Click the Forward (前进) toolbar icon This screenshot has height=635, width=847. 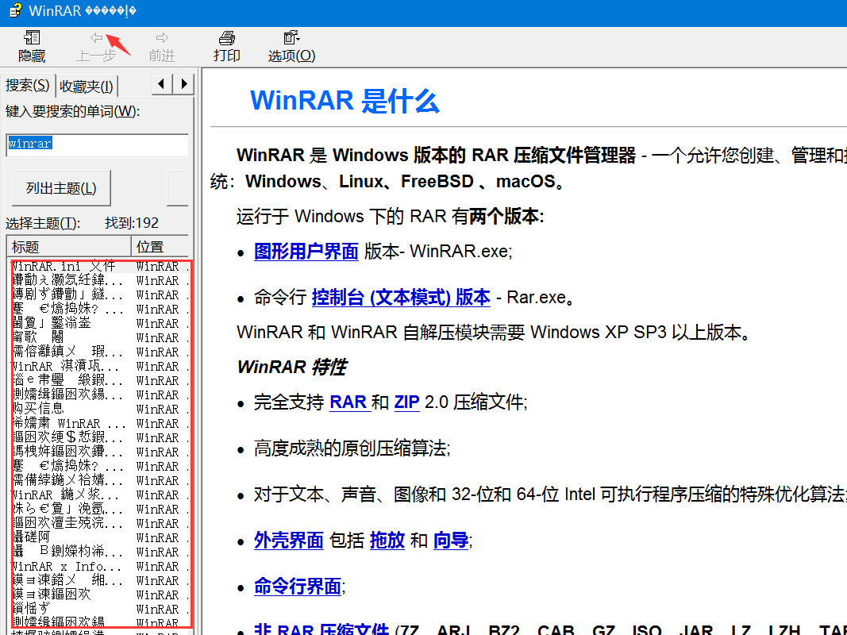point(162,46)
